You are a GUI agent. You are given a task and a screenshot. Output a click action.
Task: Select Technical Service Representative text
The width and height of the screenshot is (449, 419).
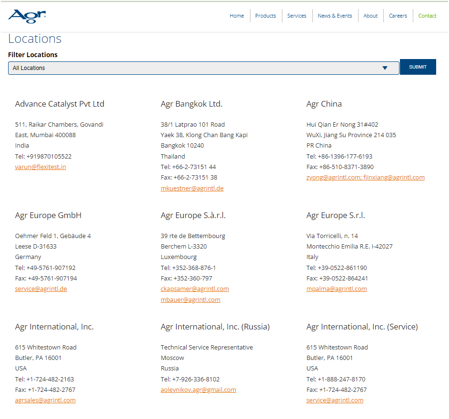tap(207, 348)
